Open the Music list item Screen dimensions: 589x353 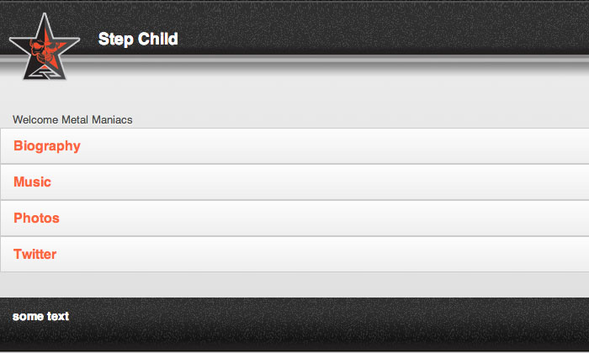32,182
